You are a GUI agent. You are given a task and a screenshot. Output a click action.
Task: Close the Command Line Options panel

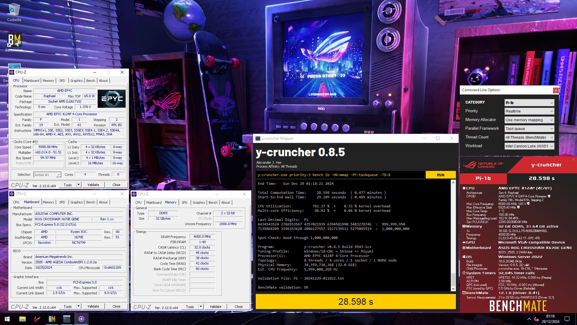(556, 90)
